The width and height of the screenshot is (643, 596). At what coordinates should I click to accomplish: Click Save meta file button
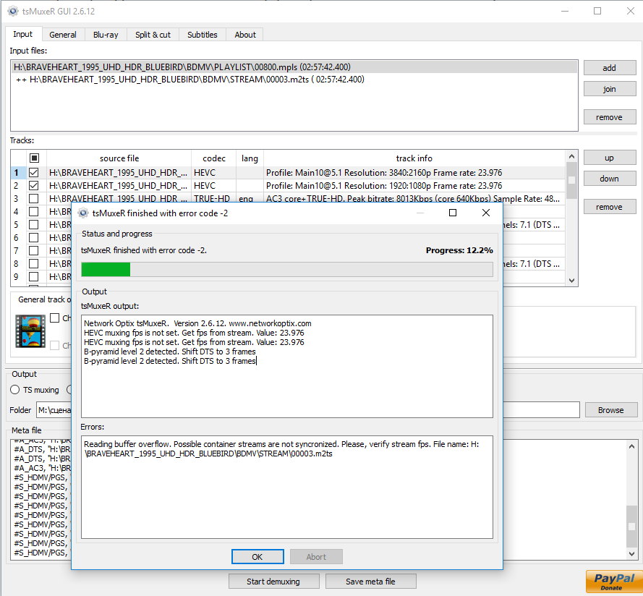(371, 582)
